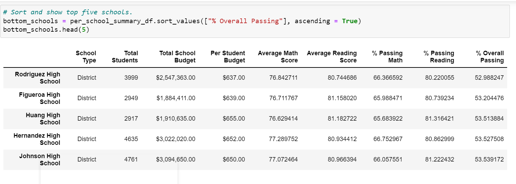Click overall passing value 53.204476

pyautogui.click(x=489, y=98)
